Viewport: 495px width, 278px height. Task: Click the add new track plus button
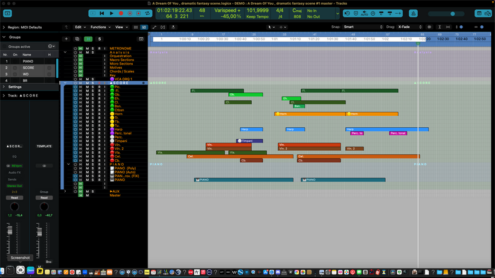coord(66,39)
